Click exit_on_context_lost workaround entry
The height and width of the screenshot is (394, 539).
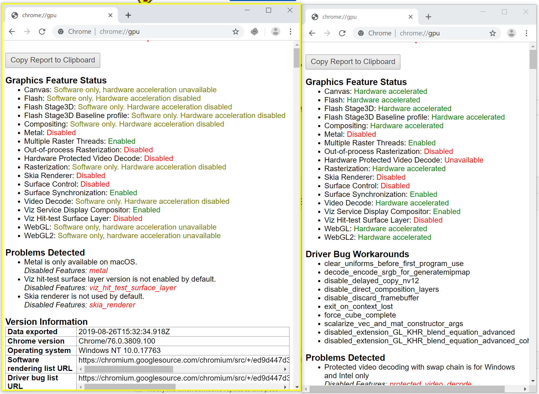click(x=358, y=307)
